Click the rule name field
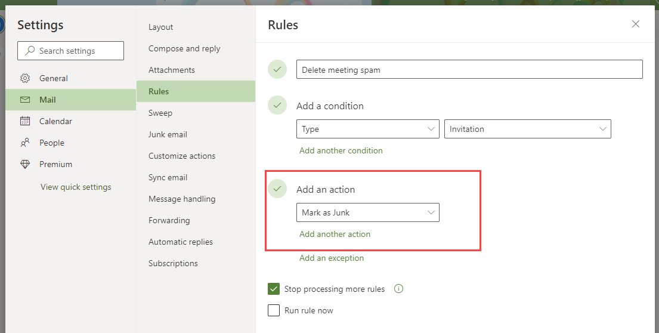This screenshot has width=659, height=333. point(469,69)
